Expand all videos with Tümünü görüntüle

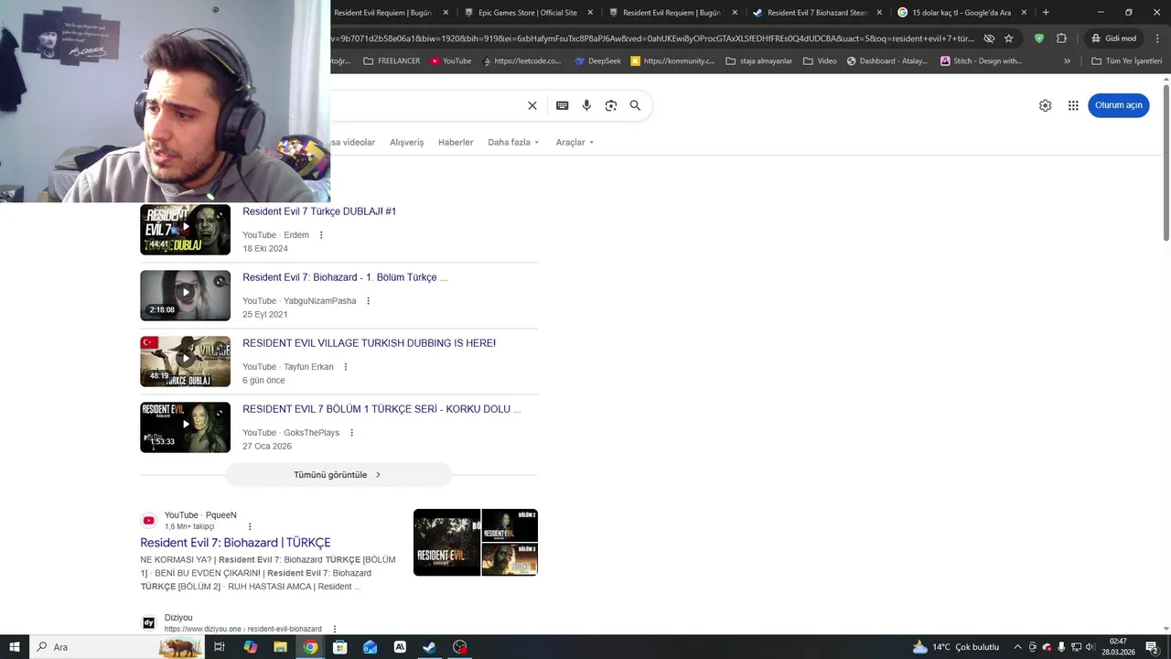click(x=338, y=475)
